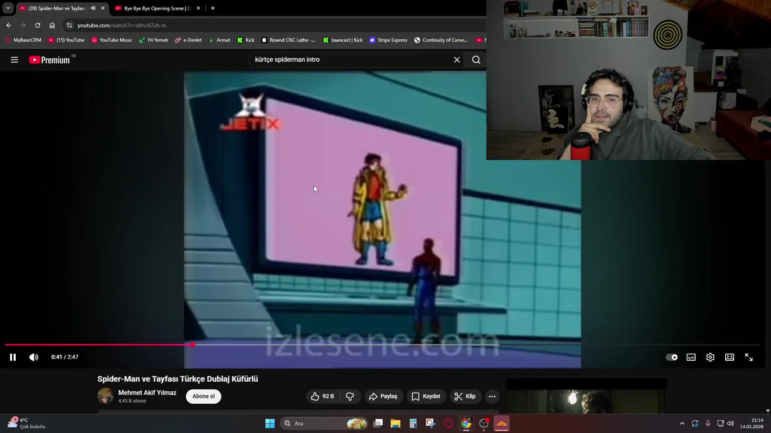771x433 pixels.
Task: Expand the tab search dropdown arrow
Action: click(x=8, y=8)
